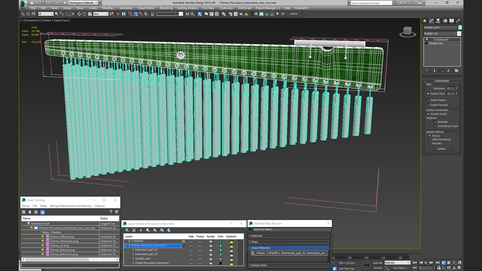Image resolution: width=482 pixels, height=271 pixels.
Task: Click the Maximize Viewport Toggle icon
Action: pyautogui.click(x=459, y=268)
